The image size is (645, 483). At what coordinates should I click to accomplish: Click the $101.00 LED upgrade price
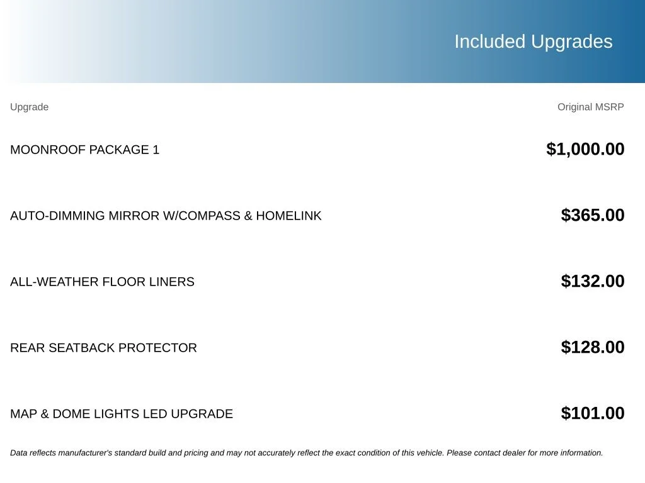pyautogui.click(x=592, y=413)
